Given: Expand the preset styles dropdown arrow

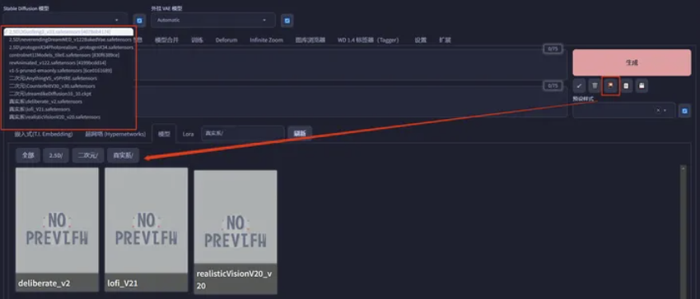Looking at the screenshot, I should coord(665,111).
